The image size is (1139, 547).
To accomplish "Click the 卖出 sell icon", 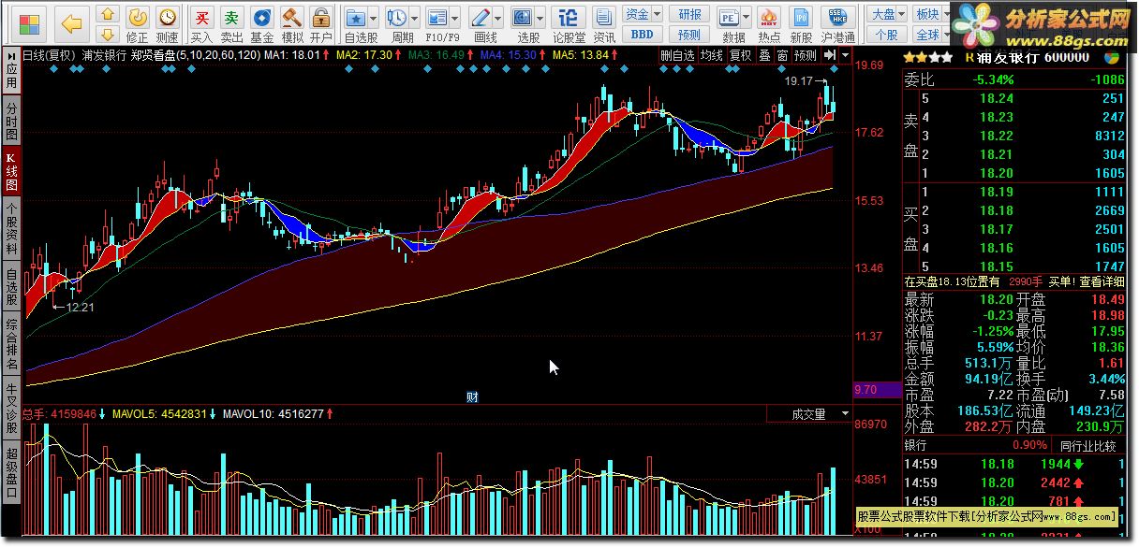I will tap(232, 24).
